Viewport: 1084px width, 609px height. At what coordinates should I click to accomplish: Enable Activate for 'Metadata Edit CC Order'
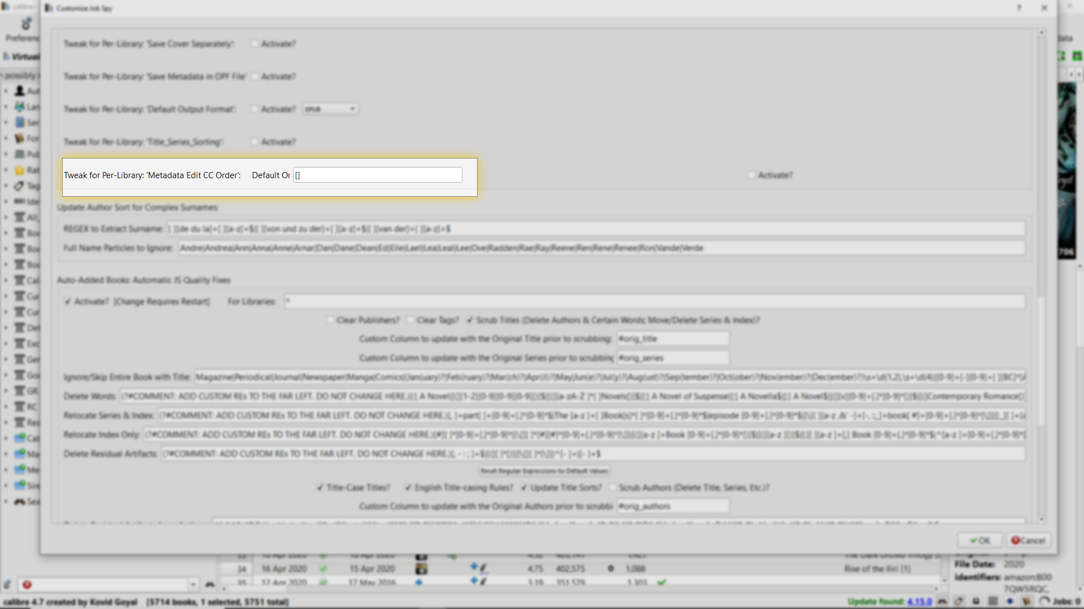tap(751, 175)
